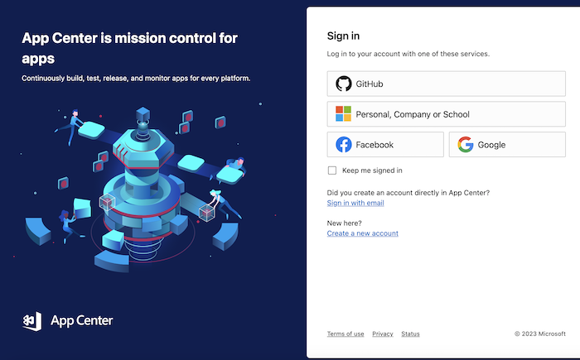Open the Privacy footer link

coord(383,334)
